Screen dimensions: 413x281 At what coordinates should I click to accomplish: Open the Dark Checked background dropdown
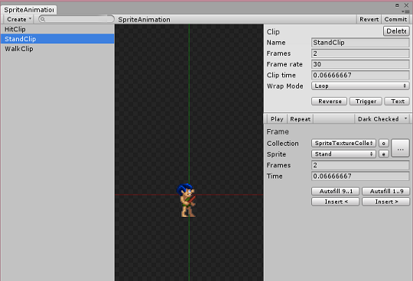(382, 119)
